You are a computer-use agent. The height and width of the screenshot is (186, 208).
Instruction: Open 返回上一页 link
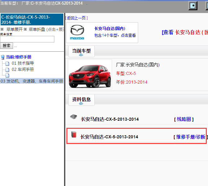(76, 18)
